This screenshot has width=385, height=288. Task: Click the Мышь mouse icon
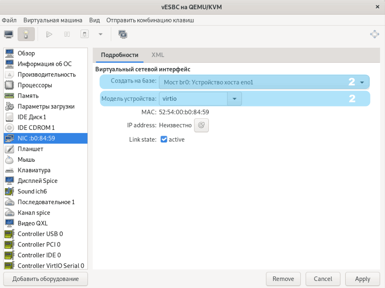coord(9,159)
